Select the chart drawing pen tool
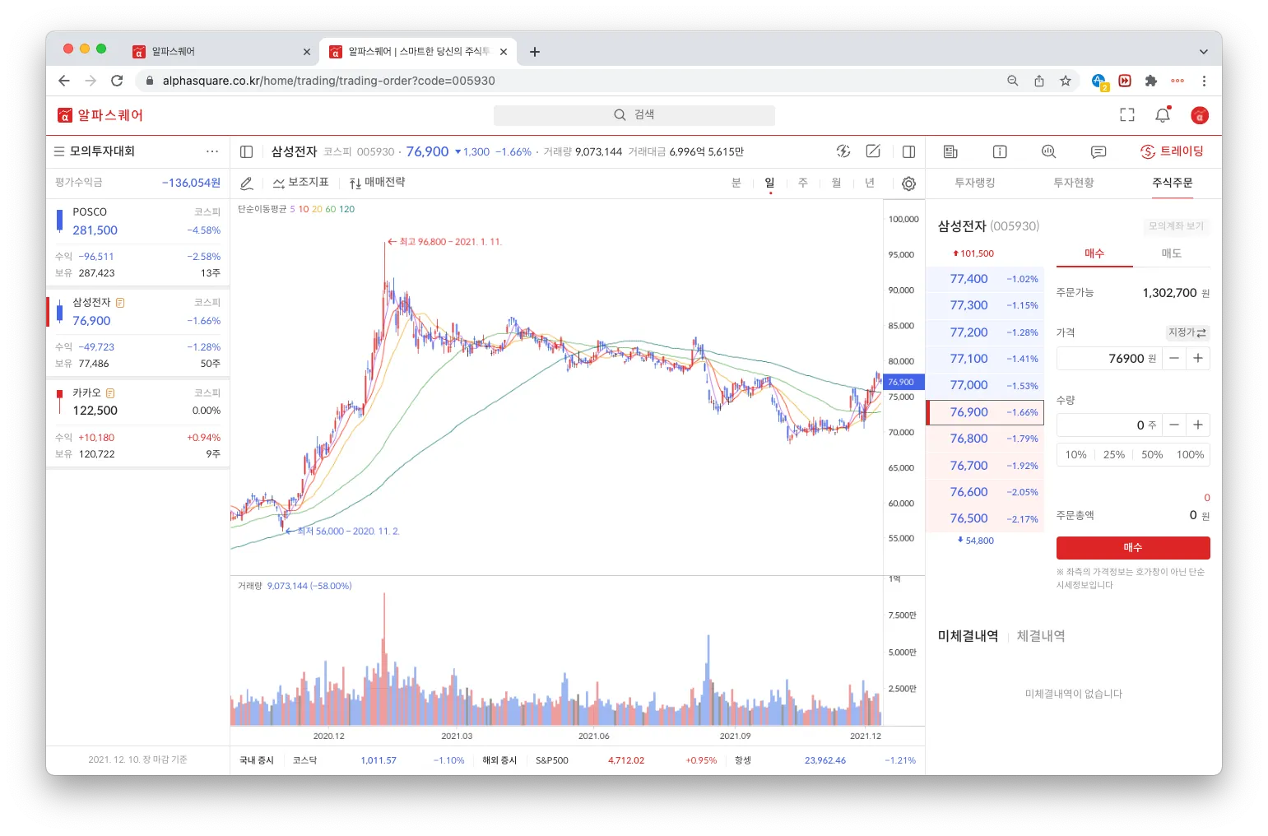Image resolution: width=1268 pixels, height=836 pixels. [247, 183]
